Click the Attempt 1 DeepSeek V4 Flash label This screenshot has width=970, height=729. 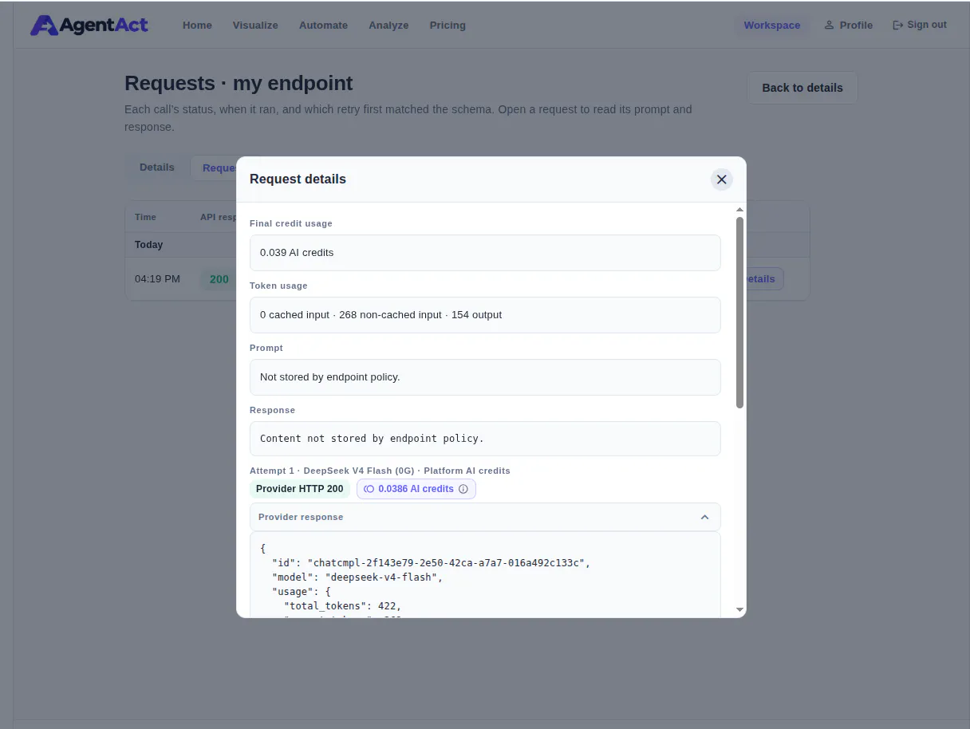[380, 471]
